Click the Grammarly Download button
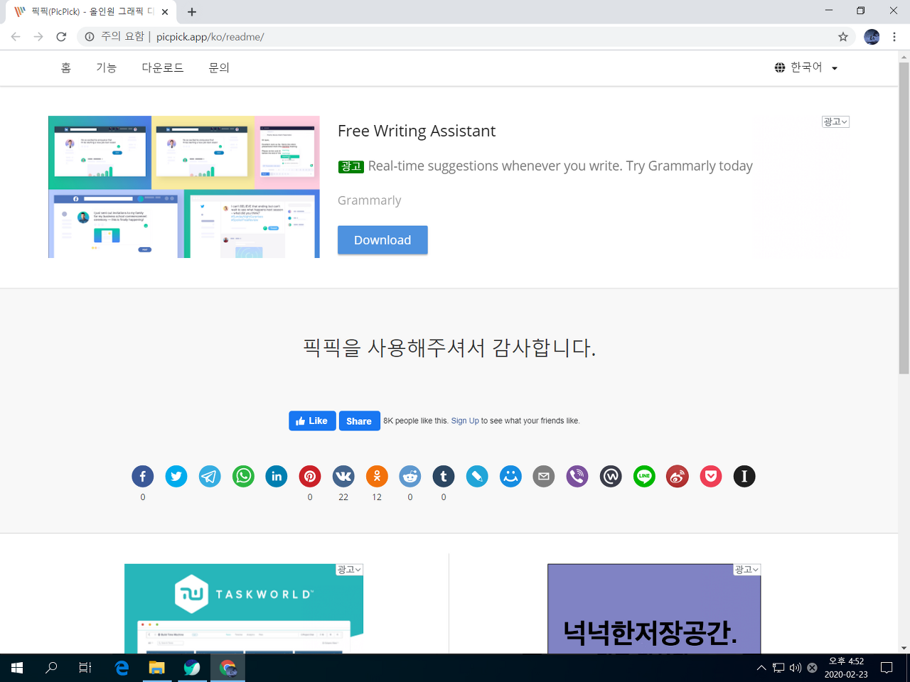The height and width of the screenshot is (682, 910). [382, 240]
